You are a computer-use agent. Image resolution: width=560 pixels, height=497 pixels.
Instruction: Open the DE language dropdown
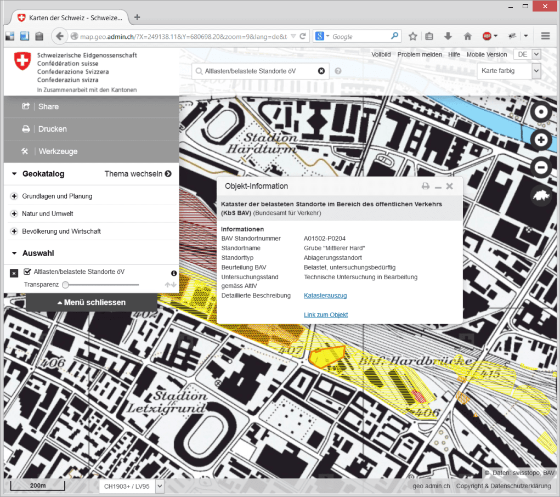(x=527, y=54)
